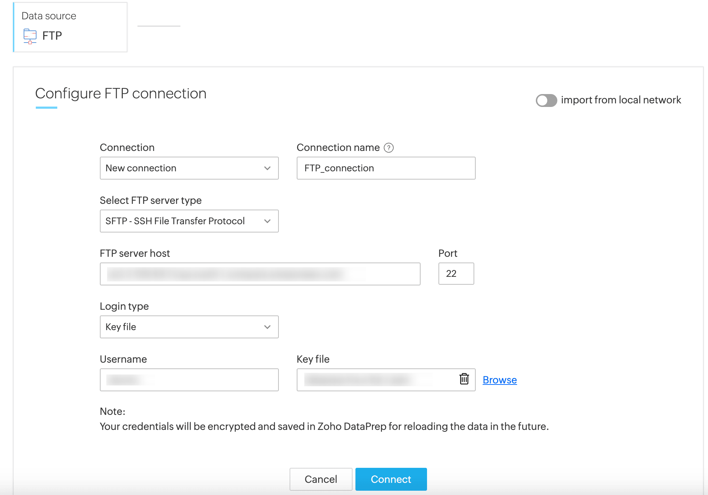The height and width of the screenshot is (495, 708).
Task: Open the Connection dropdown
Action: click(189, 168)
